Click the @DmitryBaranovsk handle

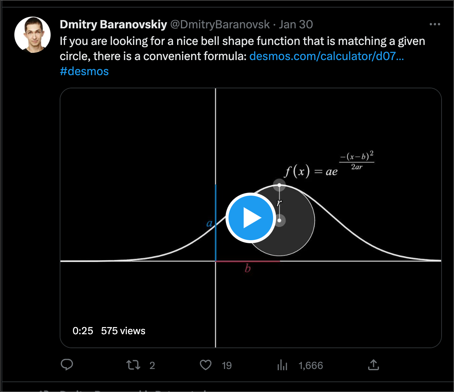(x=220, y=25)
